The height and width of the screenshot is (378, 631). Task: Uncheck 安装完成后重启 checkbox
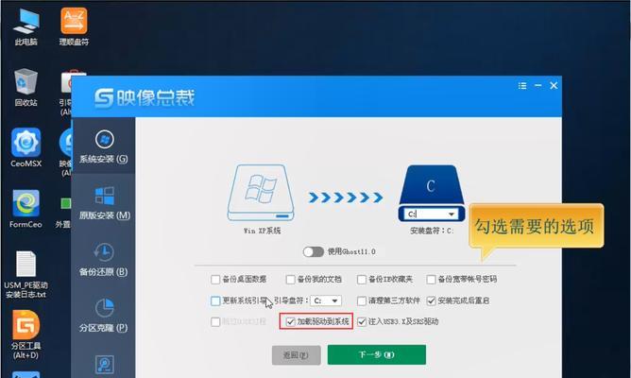(431, 301)
